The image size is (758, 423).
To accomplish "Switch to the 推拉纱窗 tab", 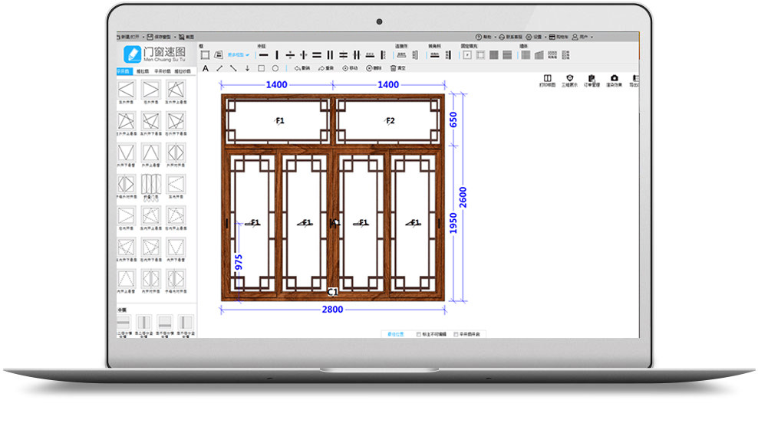I will coord(183,71).
